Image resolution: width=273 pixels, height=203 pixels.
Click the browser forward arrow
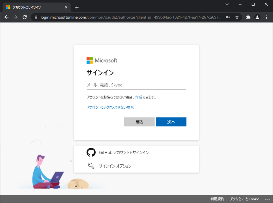tap(16, 17)
